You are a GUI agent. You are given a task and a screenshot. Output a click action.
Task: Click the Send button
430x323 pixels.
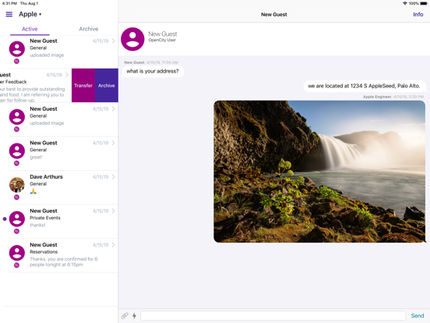click(417, 315)
